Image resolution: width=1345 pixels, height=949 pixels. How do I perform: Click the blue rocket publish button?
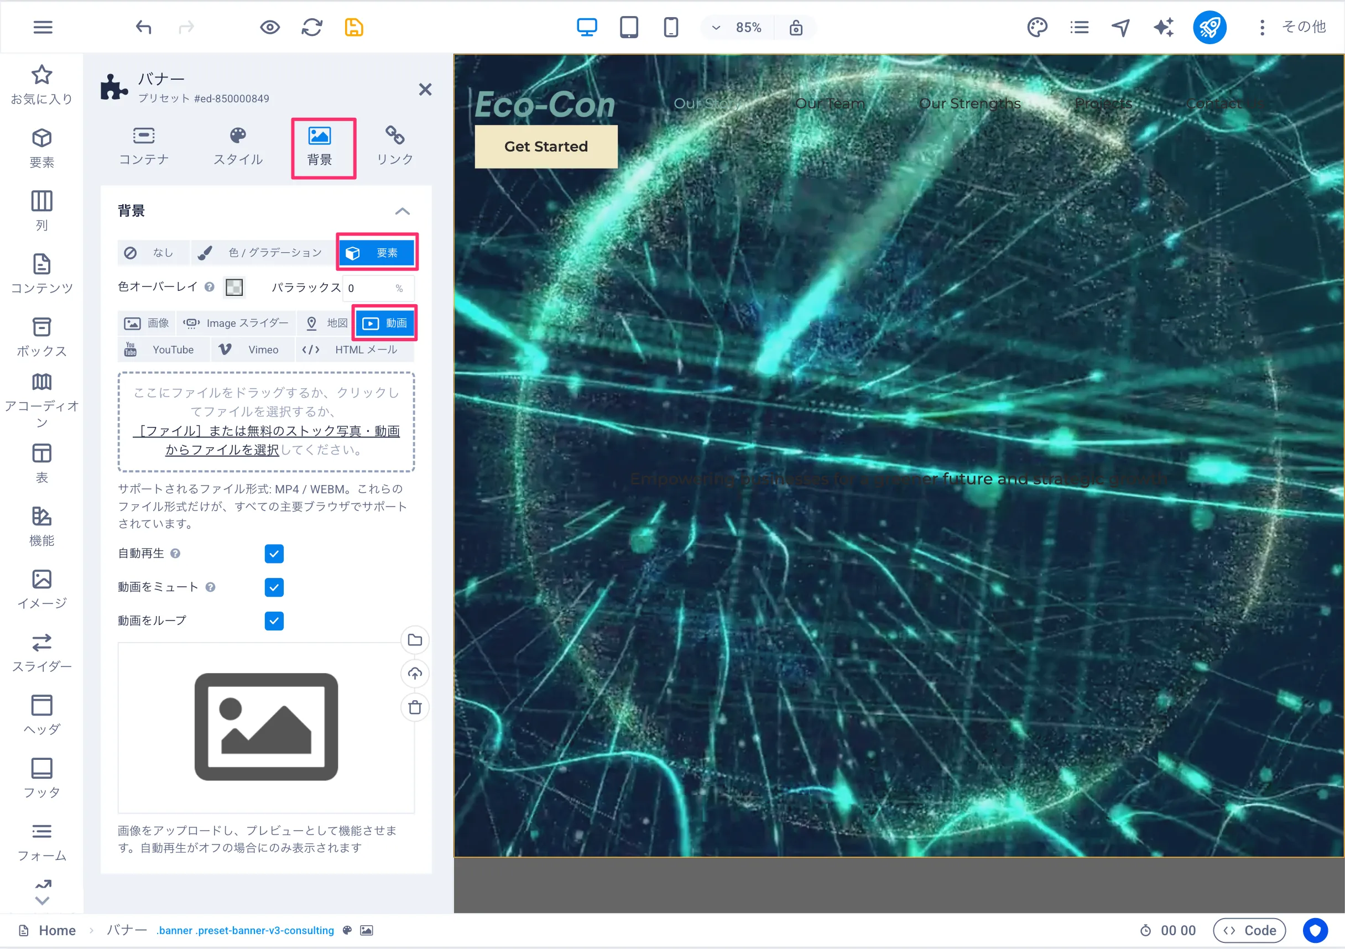pyautogui.click(x=1210, y=28)
